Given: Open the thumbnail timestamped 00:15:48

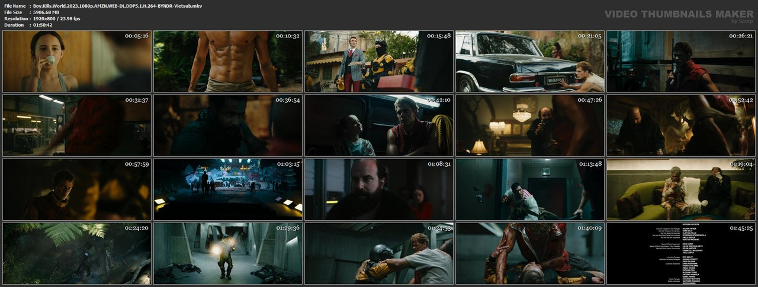Looking at the screenshot, I should pyautogui.click(x=379, y=62).
